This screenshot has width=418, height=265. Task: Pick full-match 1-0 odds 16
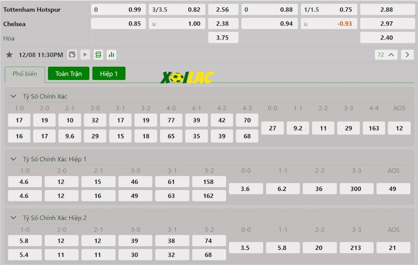pos(19,136)
